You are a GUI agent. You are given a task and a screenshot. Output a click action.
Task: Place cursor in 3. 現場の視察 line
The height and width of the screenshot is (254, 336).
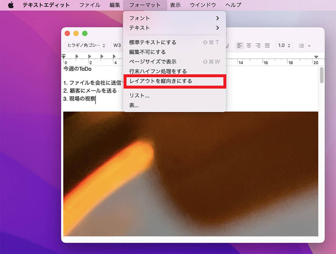pyautogui.click(x=79, y=99)
